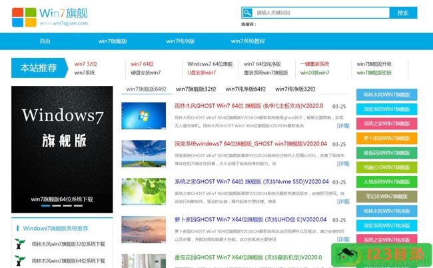The height and width of the screenshot is (268, 433).
Task: Click the 深度系统WIN7旗舰版 cyan button
Action: pyautogui.click(x=386, y=109)
